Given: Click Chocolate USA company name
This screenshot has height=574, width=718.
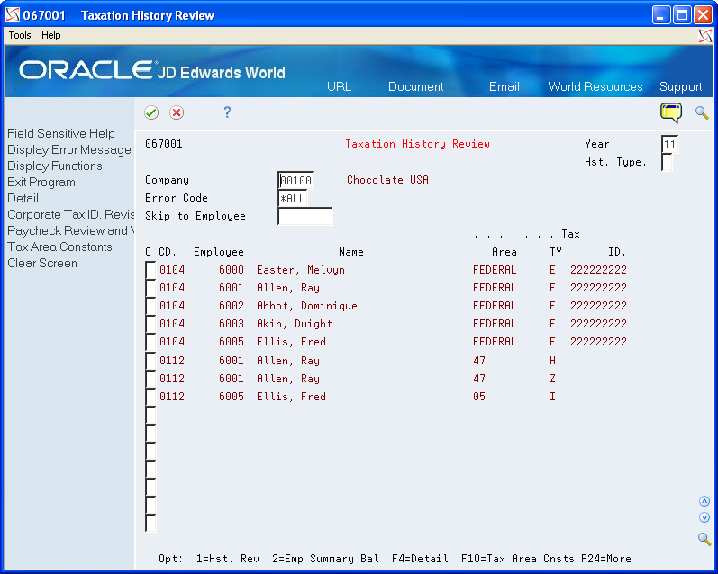Looking at the screenshot, I should click(387, 180).
